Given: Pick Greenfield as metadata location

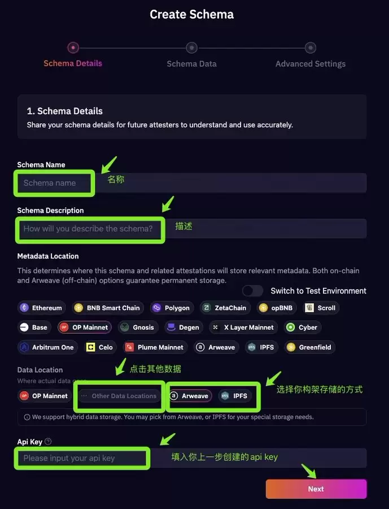Looking at the screenshot, I should click(x=309, y=347).
